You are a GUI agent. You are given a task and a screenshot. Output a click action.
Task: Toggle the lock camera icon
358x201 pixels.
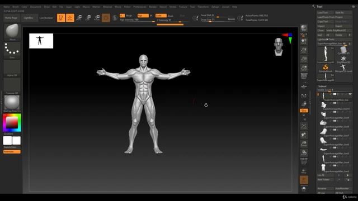304,104
